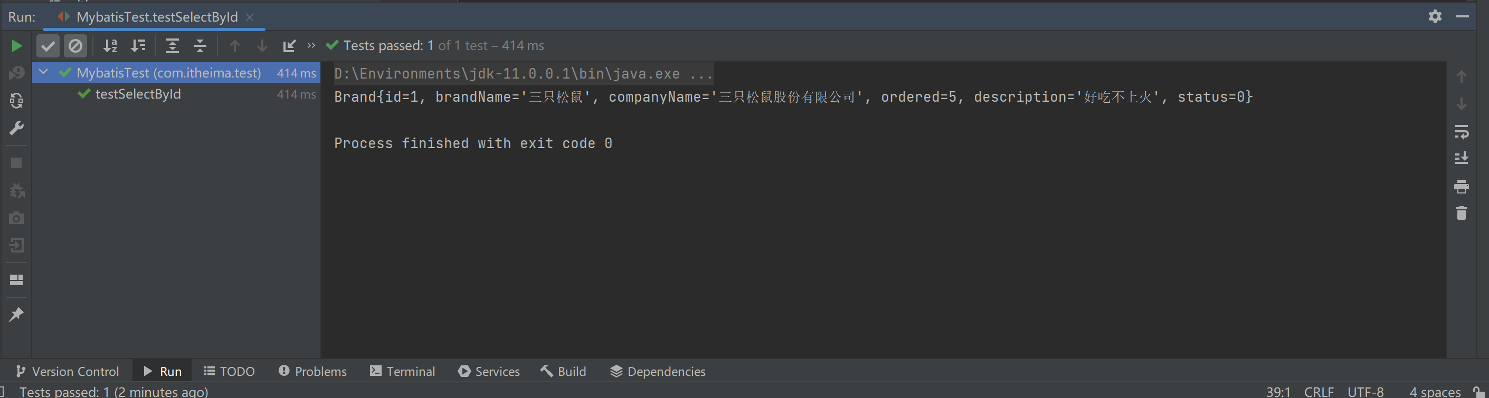
Task: Import tests from file icon
Action: [289, 46]
